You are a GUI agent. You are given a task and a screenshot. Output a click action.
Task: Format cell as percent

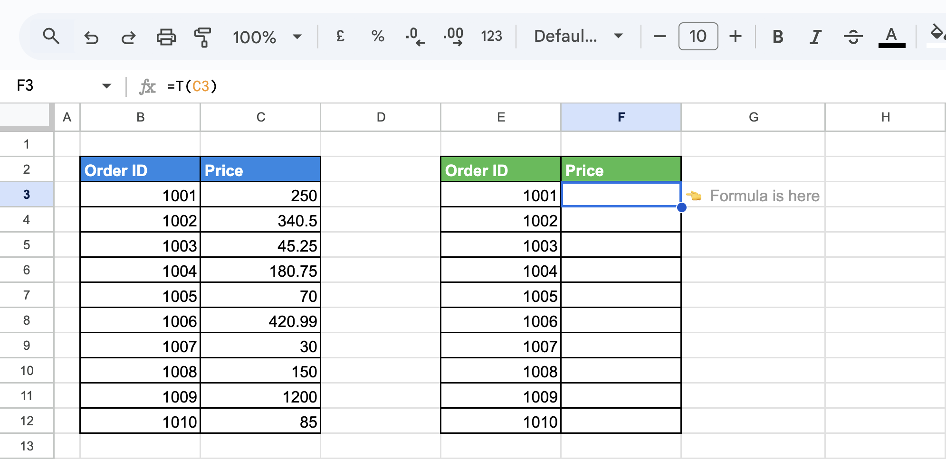coord(378,36)
